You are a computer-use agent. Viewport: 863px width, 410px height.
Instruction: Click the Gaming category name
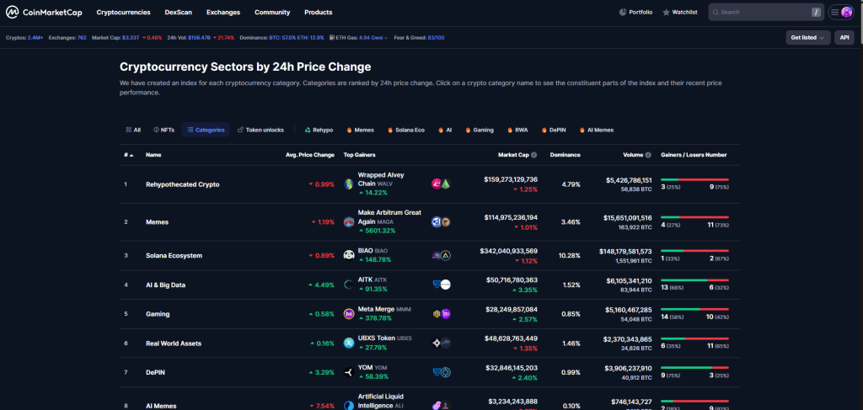click(158, 314)
